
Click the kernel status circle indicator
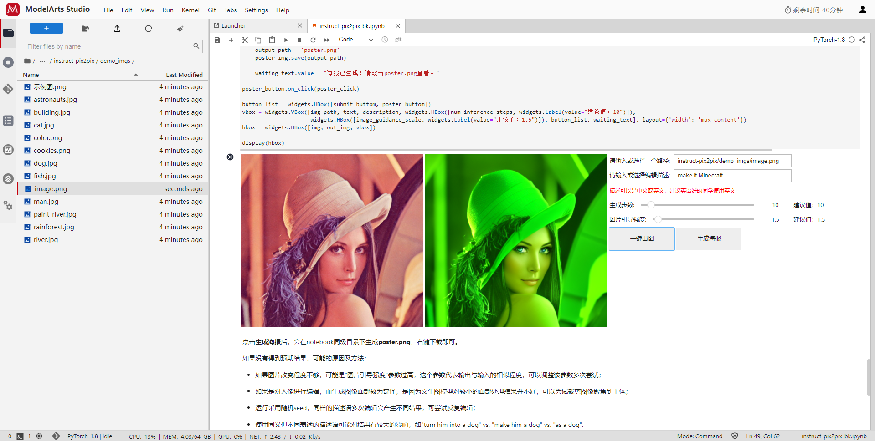point(851,40)
